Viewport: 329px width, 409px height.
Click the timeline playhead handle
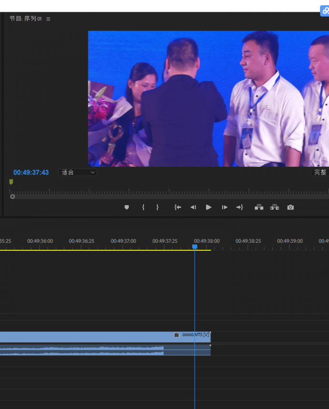tap(195, 247)
